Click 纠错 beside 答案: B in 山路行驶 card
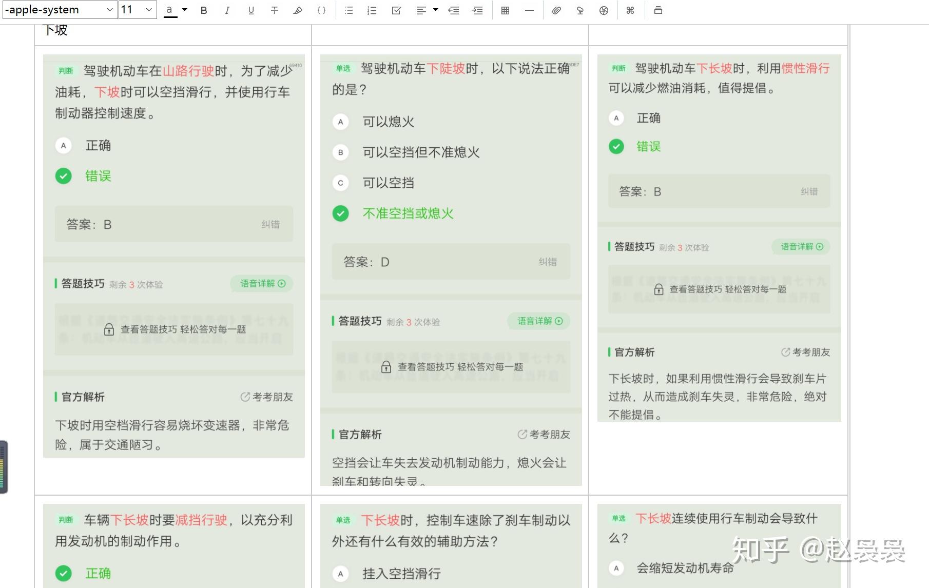 coord(270,224)
